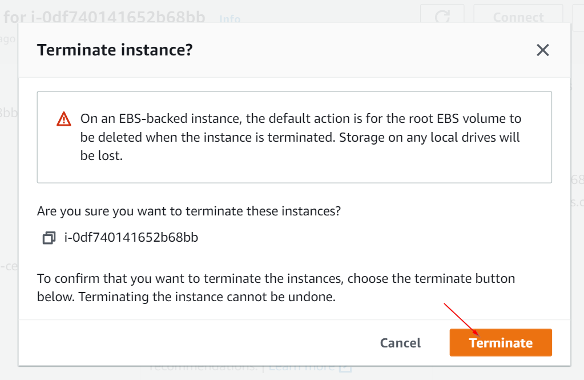Screen dimensions: 584x380
Task: Open the partially hidden Learn more link
Action: tap(301, 368)
